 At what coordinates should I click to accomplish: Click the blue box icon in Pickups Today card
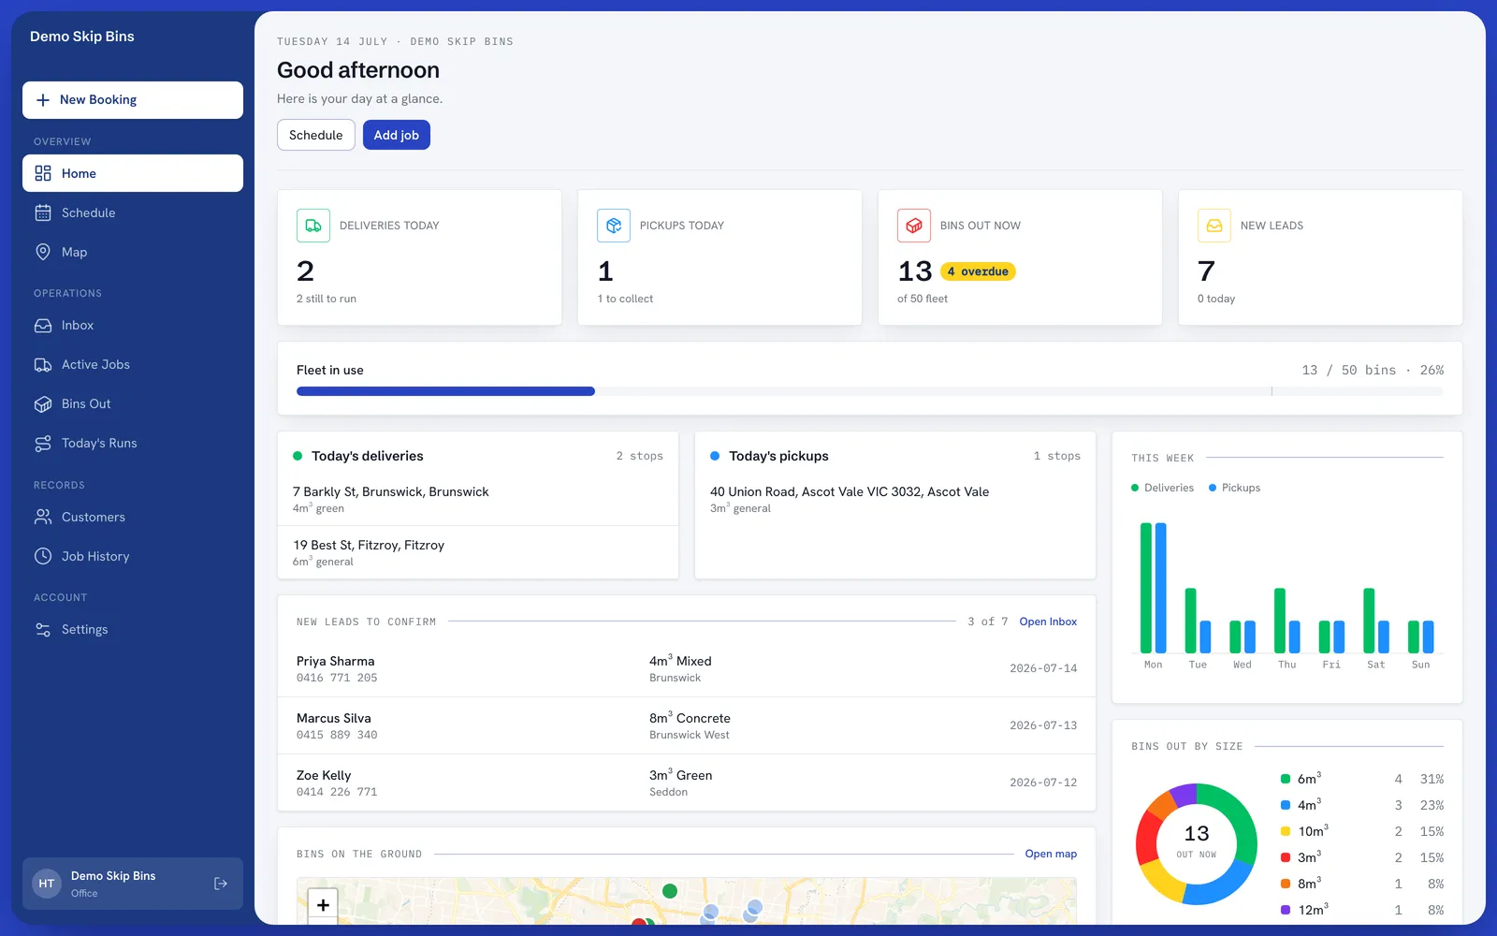pos(614,226)
